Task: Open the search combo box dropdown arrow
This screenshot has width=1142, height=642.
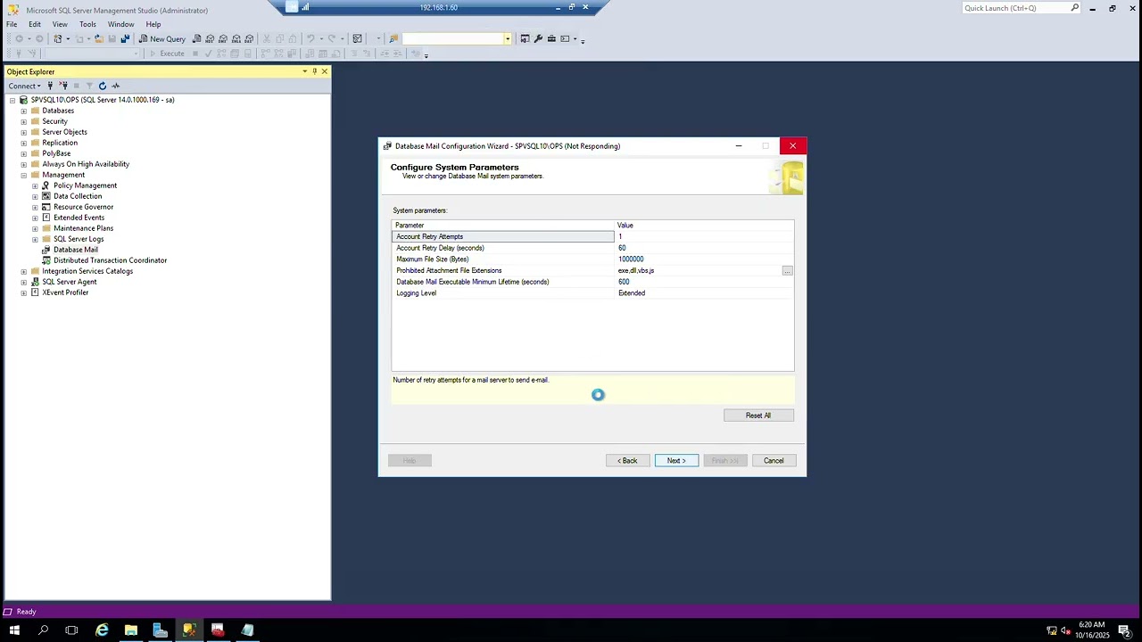Action: pos(508,39)
